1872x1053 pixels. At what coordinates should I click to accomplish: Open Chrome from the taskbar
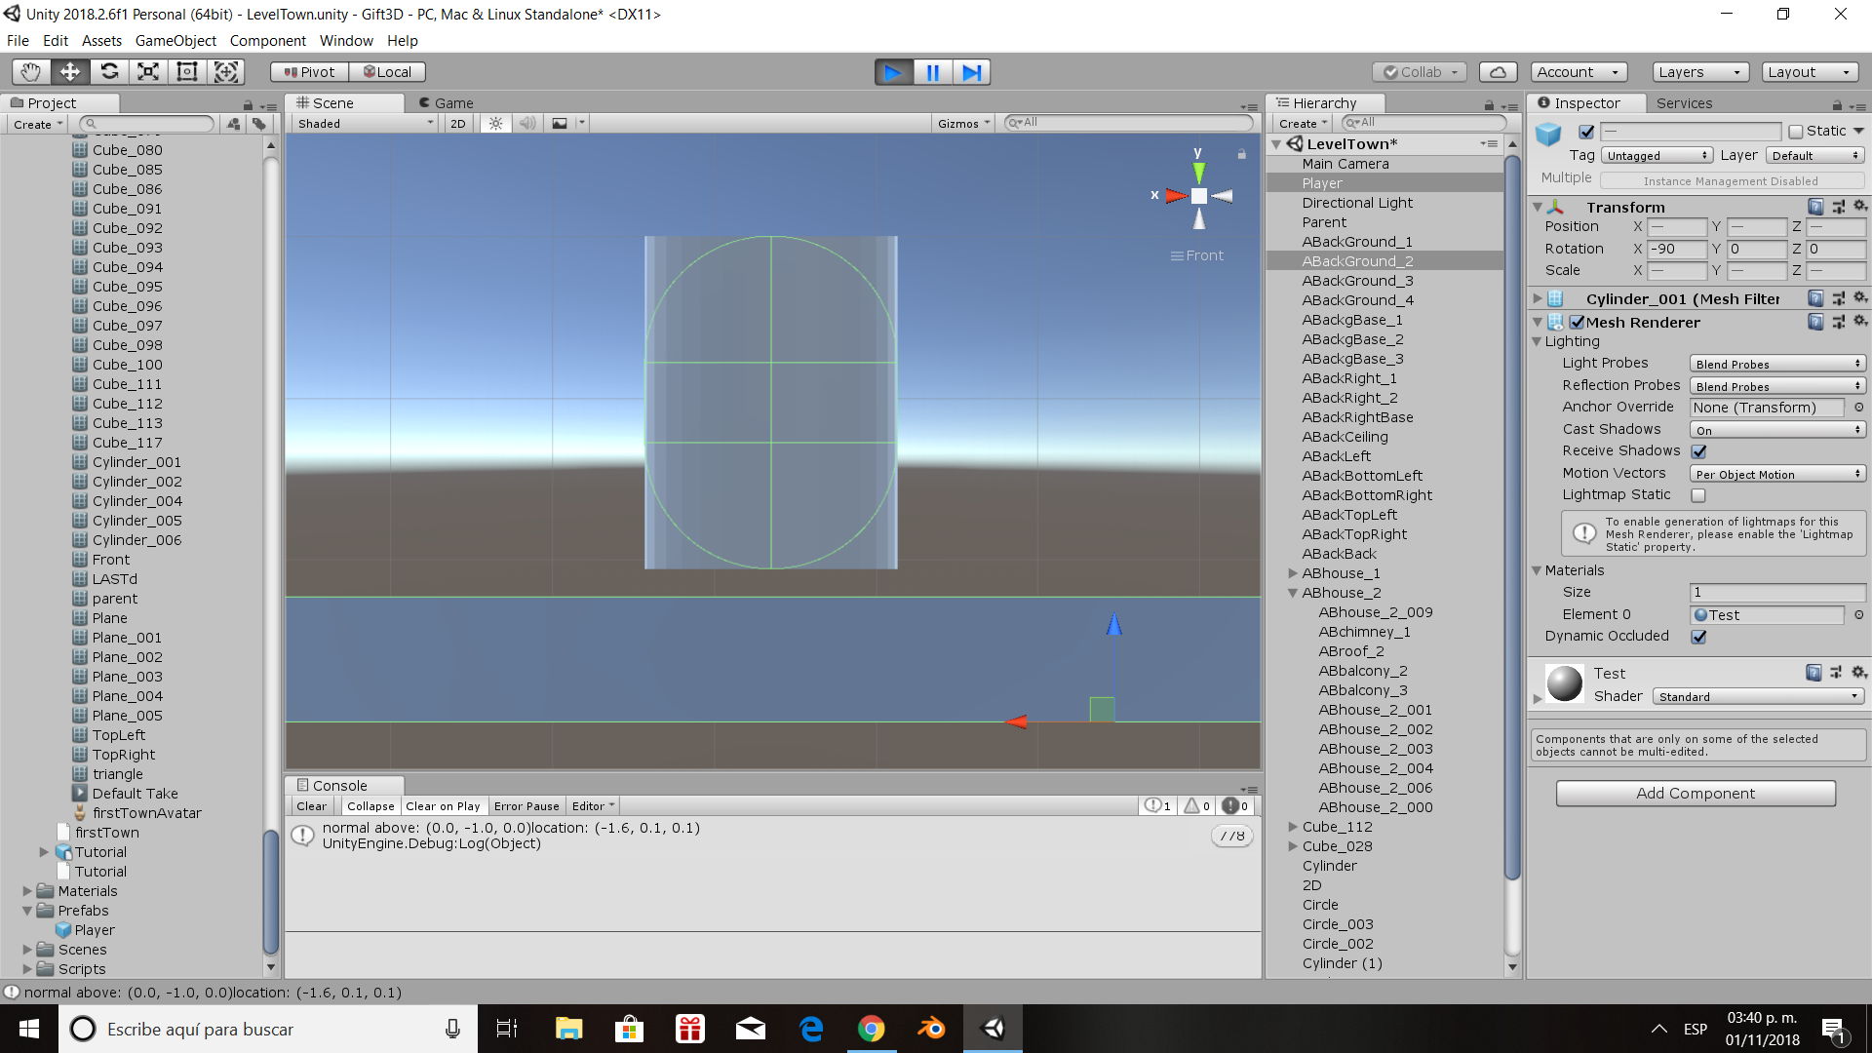click(x=871, y=1029)
